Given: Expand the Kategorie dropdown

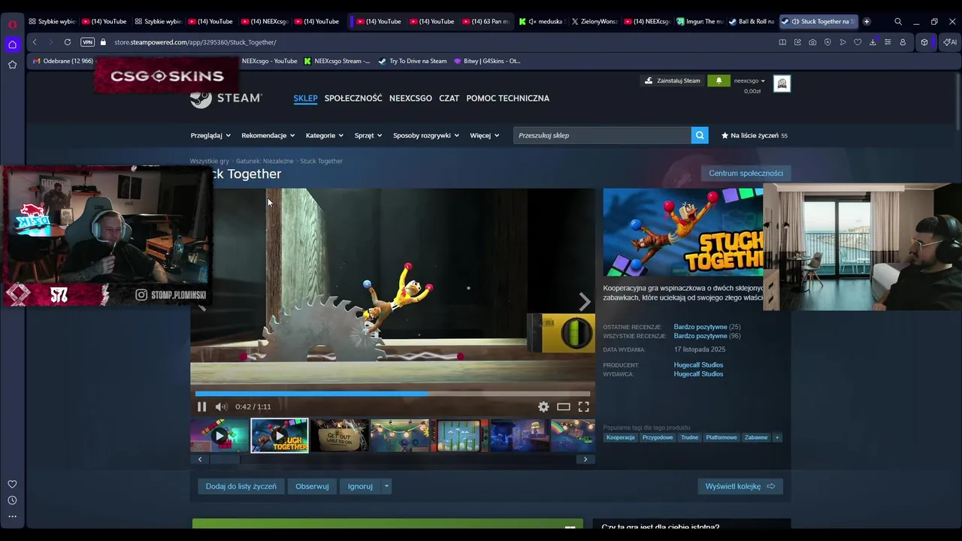Looking at the screenshot, I should pos(325,135).
